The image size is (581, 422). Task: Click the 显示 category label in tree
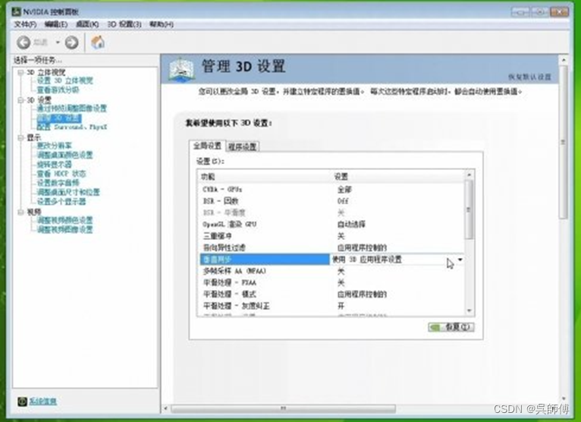pos(33,137)
